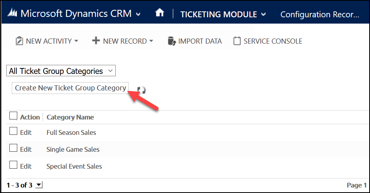Check the Single Game Sales row checkbox
370x193 pixels.
point(13,148)
